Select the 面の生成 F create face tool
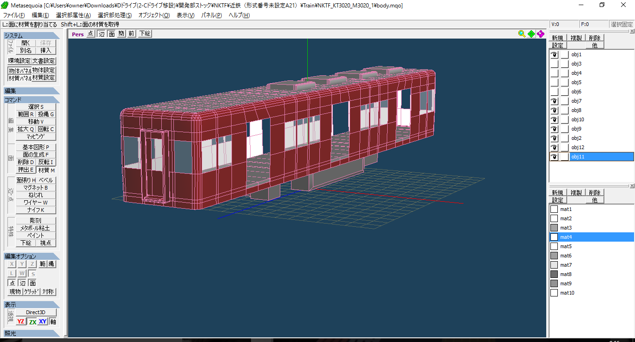 [36, 155]
